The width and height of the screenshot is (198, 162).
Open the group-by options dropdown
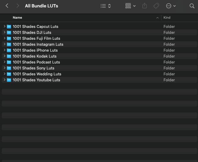[x=130, y=6]
